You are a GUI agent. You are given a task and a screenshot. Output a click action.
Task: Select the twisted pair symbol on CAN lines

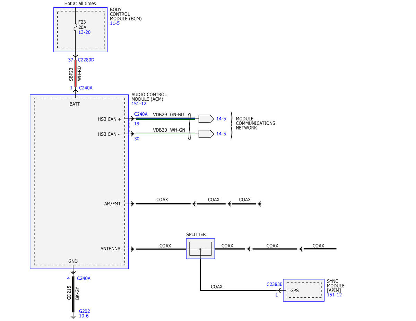190,126
